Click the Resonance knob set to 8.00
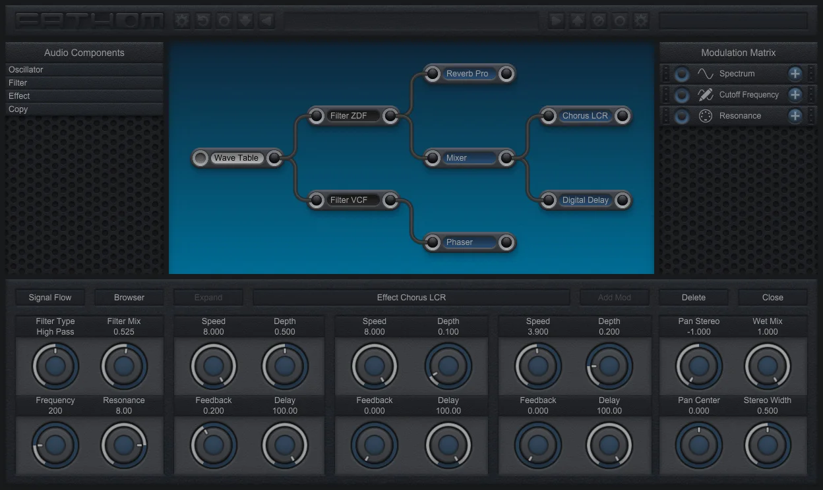This screenshot has width=823, height=490. [x=124, y=445]
